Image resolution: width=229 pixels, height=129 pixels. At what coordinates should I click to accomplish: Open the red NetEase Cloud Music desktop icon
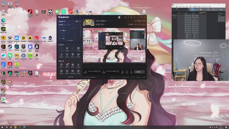point(10,65)
